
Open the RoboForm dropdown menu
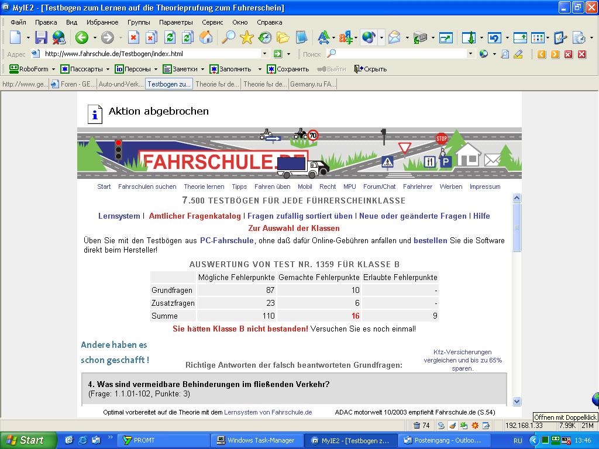[53, 69]
